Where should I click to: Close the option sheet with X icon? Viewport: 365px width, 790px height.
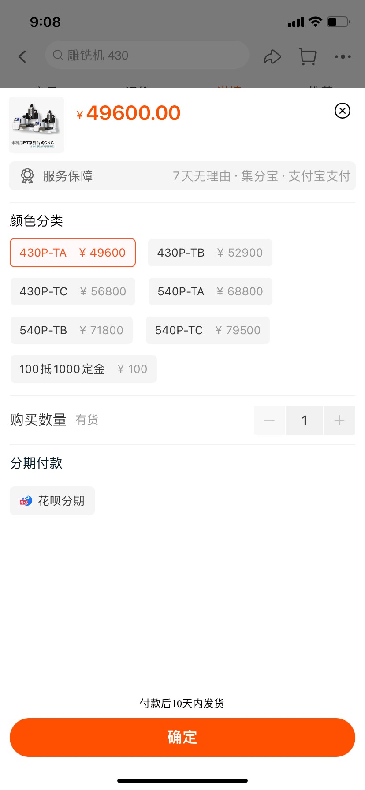(x=343, y=111)
